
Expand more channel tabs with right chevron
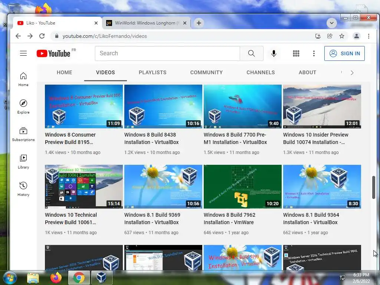(x=352, y=73)
